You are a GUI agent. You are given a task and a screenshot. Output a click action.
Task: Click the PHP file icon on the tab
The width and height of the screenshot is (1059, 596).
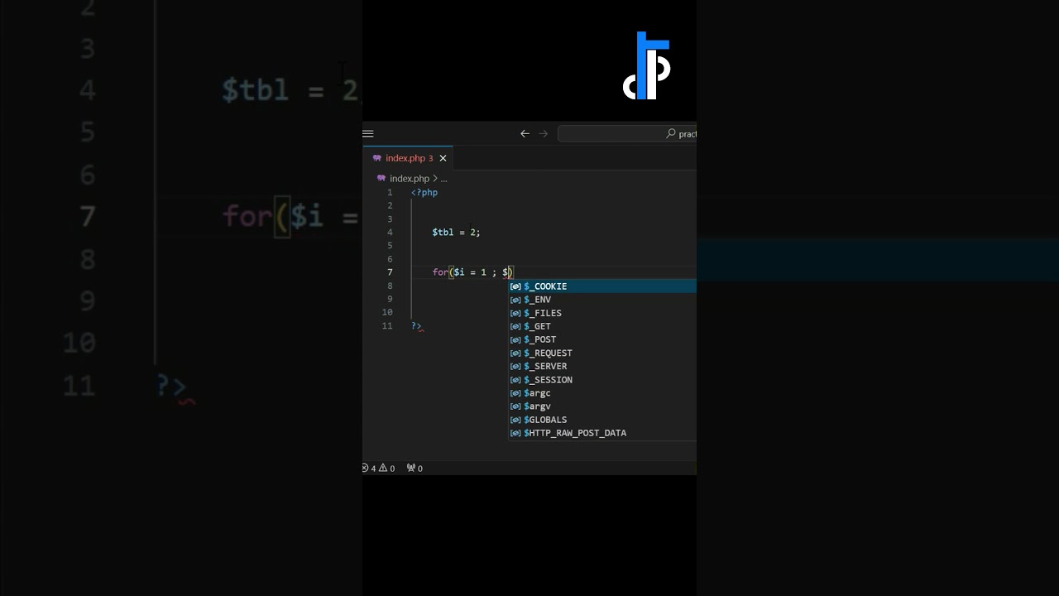[x=377, y=158]
